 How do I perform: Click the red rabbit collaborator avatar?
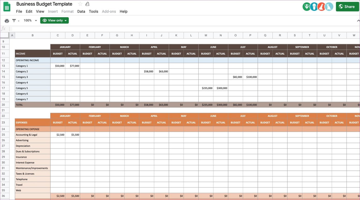tap(321, 7)
